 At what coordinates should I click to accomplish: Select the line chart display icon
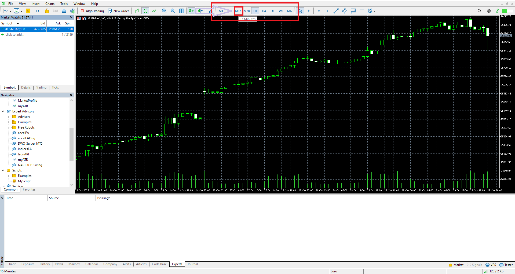pos(154,11)
